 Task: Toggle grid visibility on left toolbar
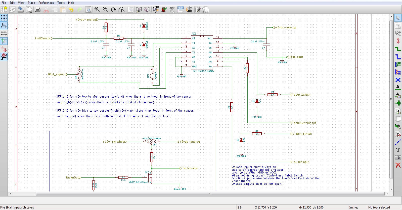[x=4, y=18]
